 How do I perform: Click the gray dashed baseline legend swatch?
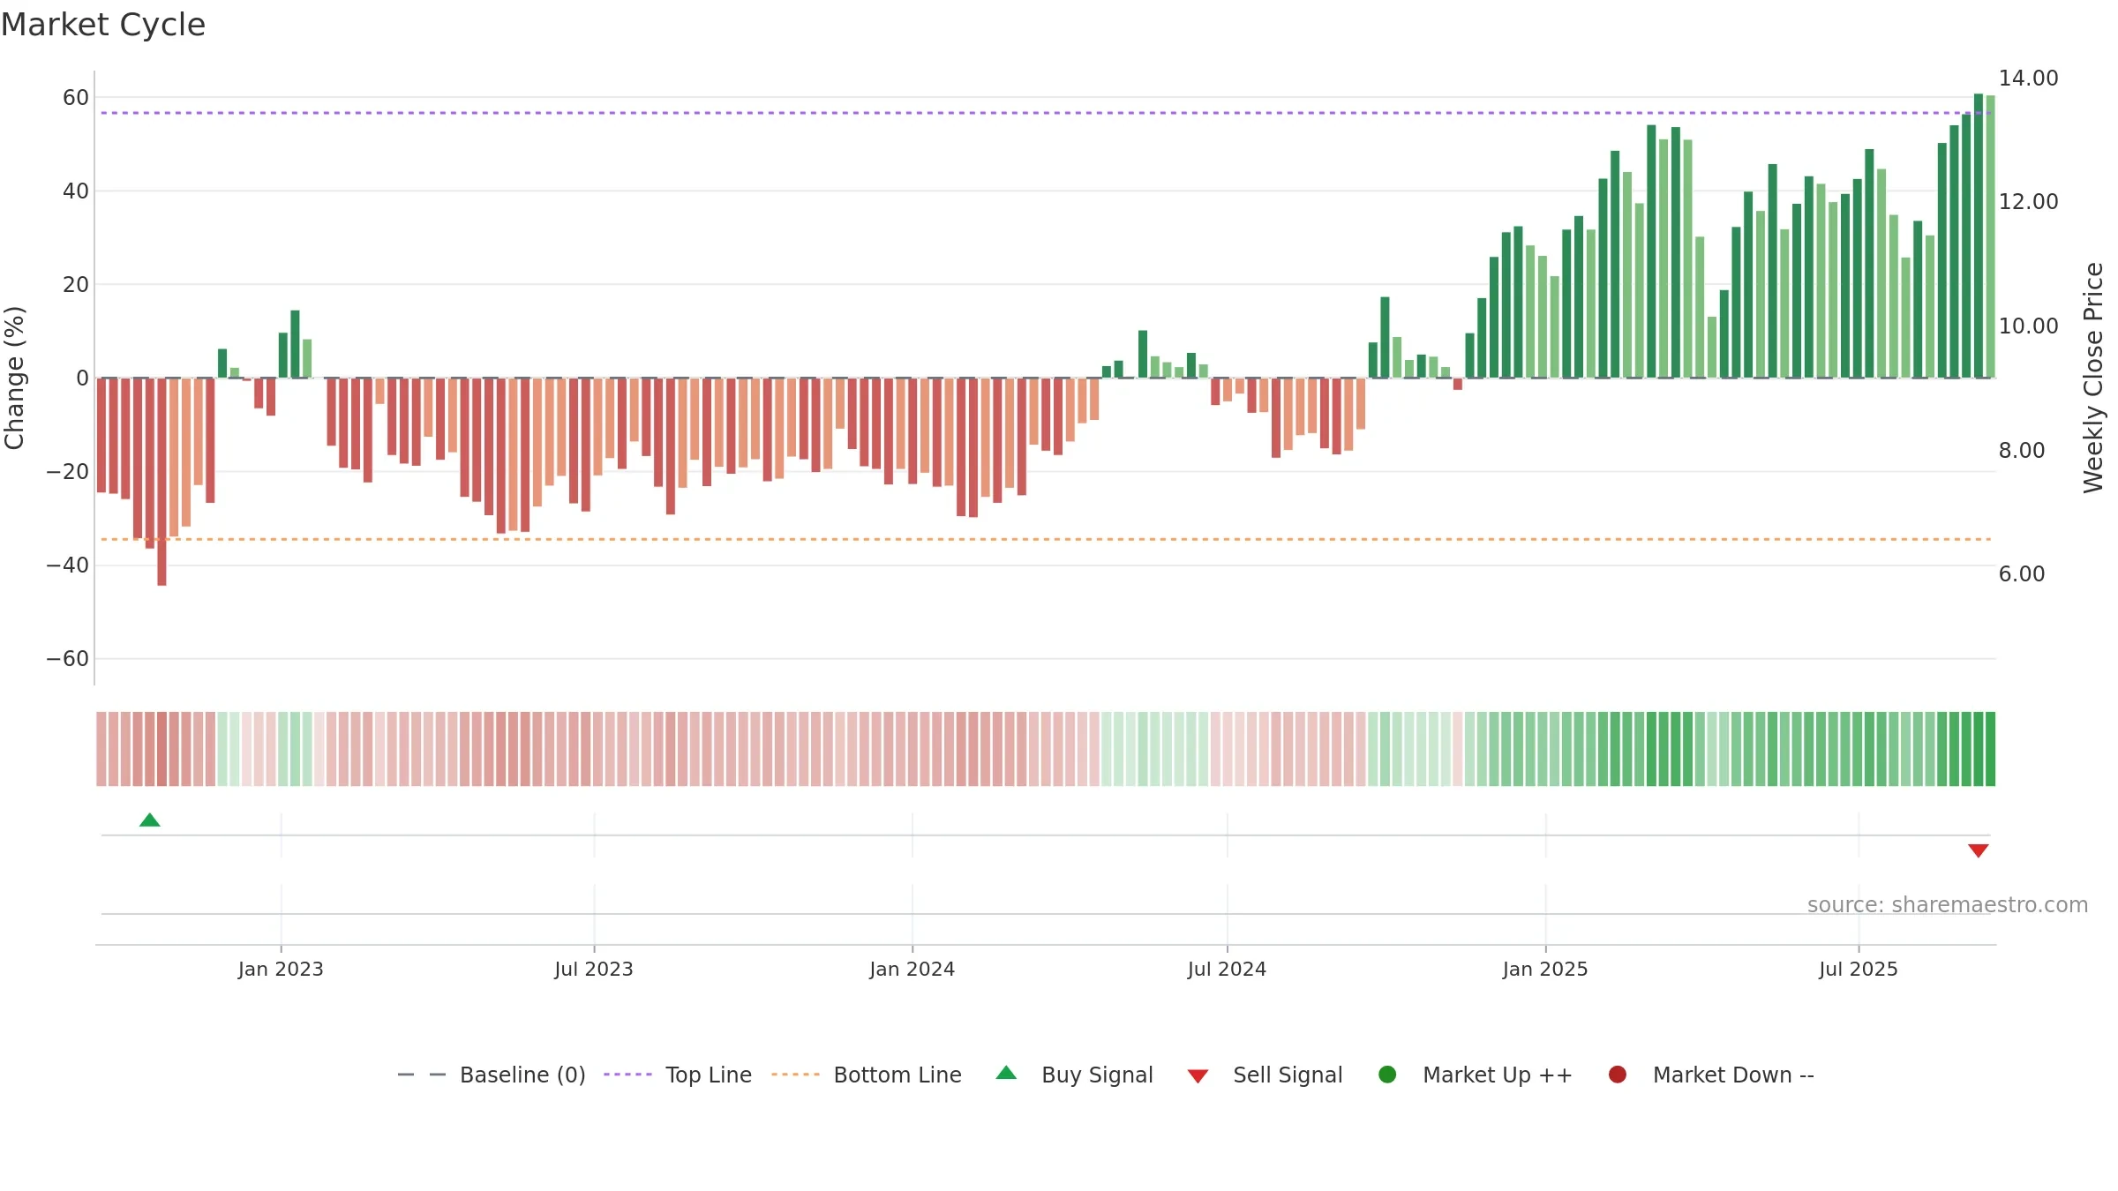[422, 1075]
